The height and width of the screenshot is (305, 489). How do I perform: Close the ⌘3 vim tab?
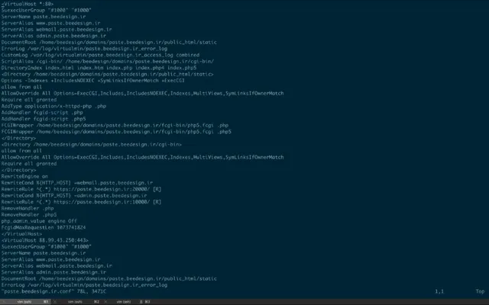coord(105,302)
